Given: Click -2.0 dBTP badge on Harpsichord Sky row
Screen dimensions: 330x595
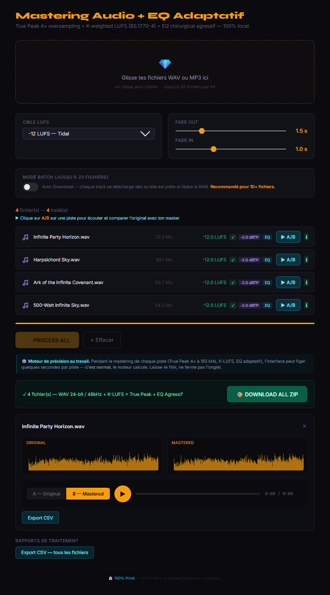Looking at the screenshot, I should pyautogui.click(x=249, y=260).
